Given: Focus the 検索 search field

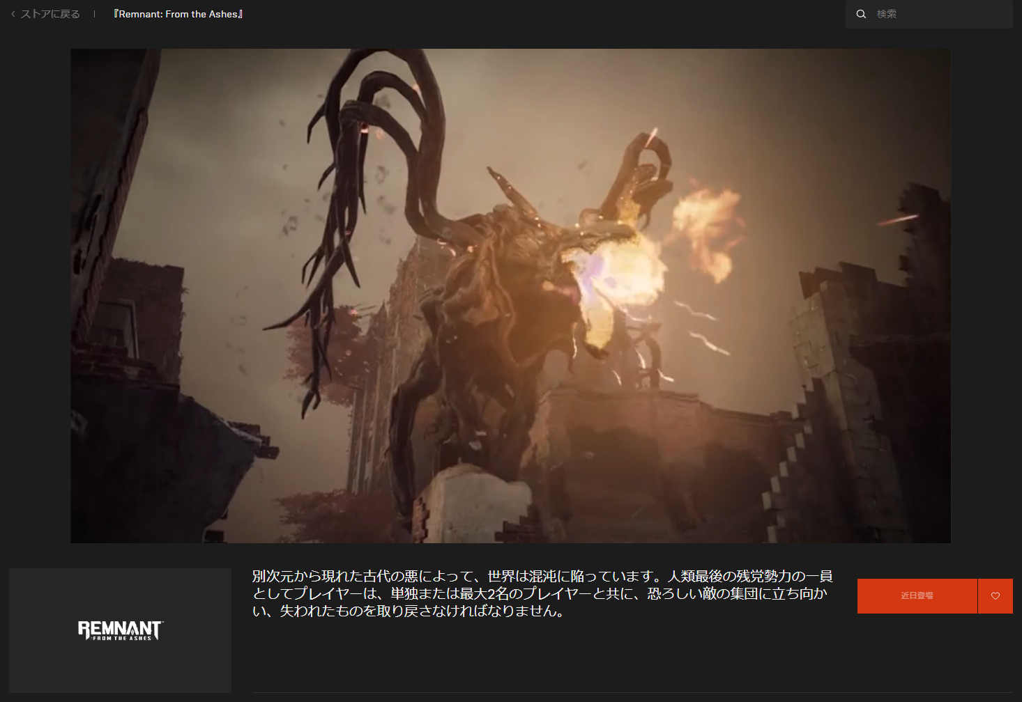Looking at the screenshot, I should [x=929, y=14].
